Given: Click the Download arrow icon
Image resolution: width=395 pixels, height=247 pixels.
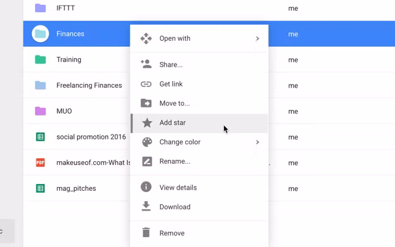Looking at the screenshot, I should tap(146, 207).
